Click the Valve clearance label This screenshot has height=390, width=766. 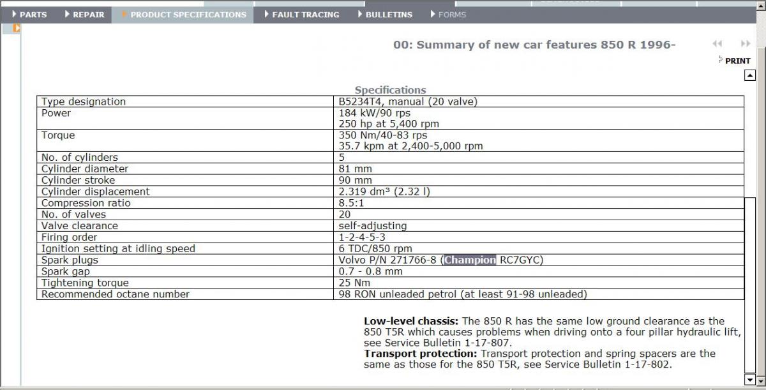click(x=80, y=225)
